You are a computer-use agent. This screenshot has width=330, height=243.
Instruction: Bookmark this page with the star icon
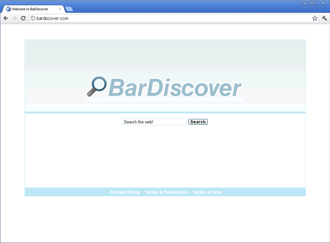point(315,18)
